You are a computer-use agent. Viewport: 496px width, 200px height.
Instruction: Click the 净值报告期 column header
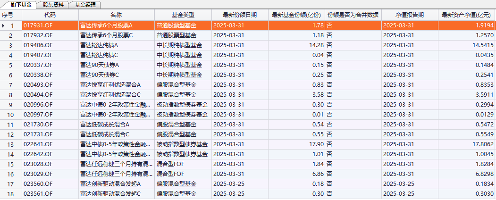click(410, 15)
